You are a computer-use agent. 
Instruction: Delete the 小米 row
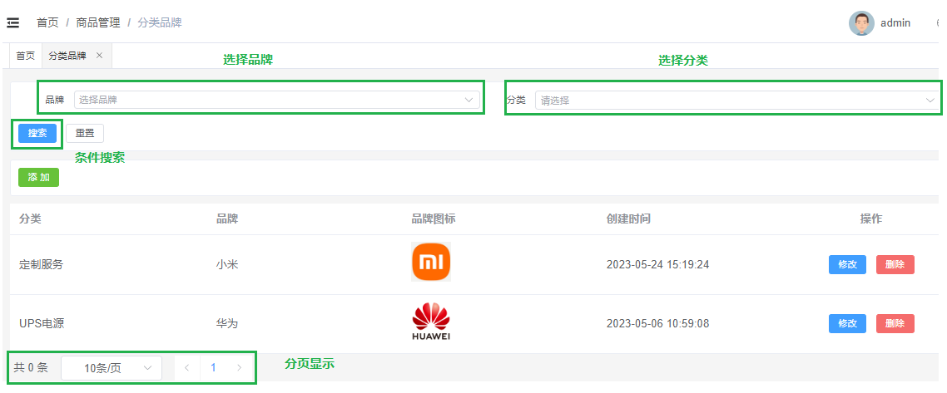(x=895, y=264)
